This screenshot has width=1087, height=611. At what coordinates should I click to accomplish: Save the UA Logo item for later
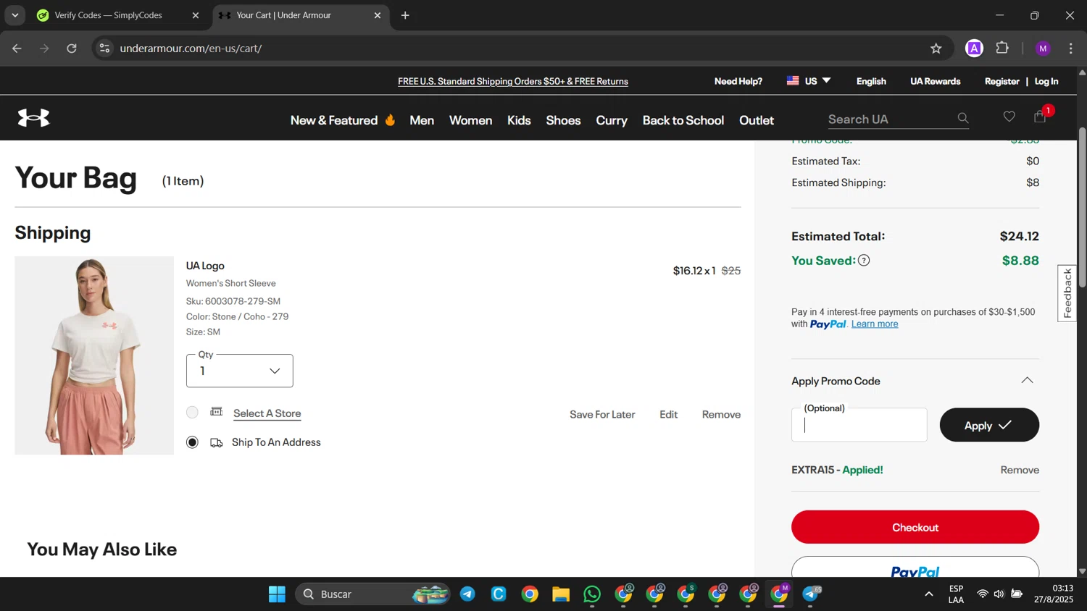coord(602,414)
